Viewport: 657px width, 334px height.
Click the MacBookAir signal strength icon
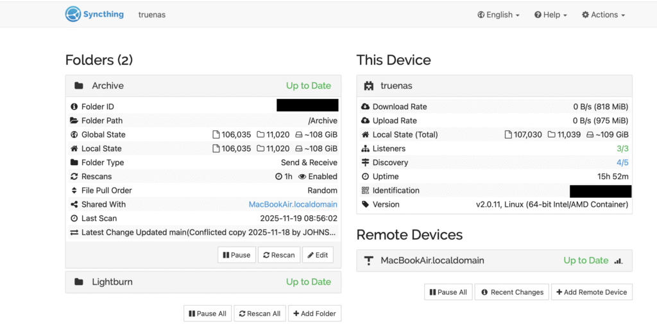[x=619, y=261]
